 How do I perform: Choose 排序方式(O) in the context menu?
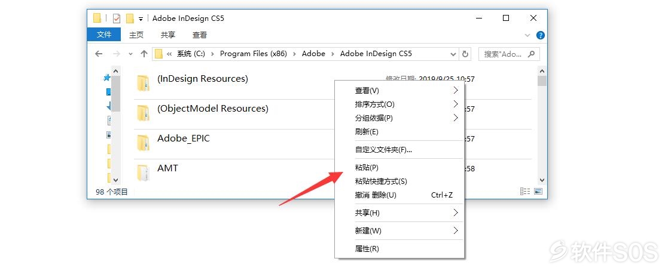click(399, 104)
